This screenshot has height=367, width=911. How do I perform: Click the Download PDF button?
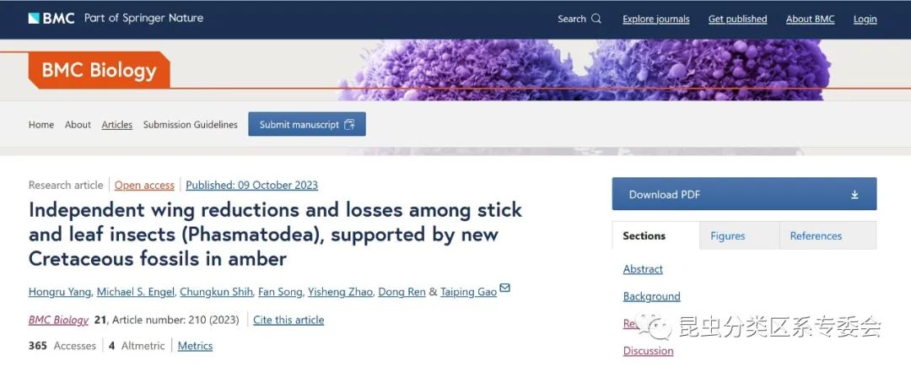744,194
